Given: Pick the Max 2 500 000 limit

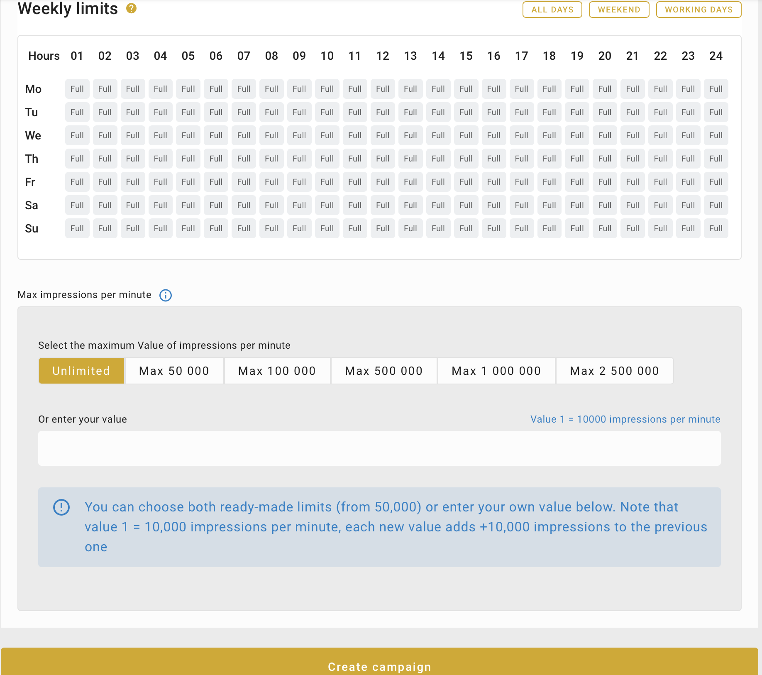Looking at the screenshot, I should coord(614,371).
